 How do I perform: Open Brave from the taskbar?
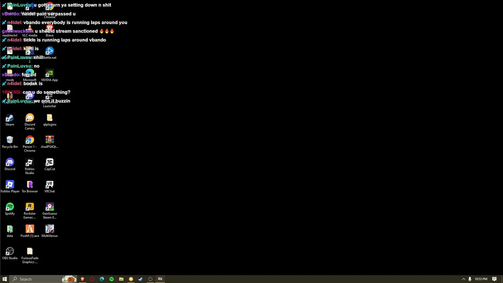click(83, 279)
